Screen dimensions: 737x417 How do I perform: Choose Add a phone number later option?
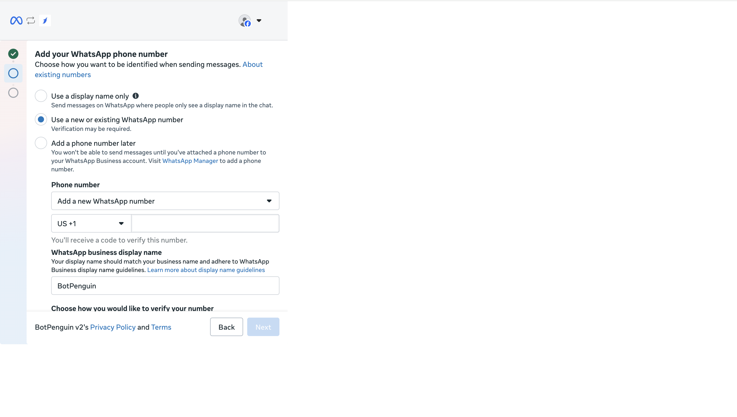point(41,143)
